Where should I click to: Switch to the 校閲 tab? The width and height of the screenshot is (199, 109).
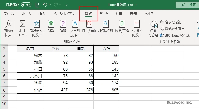pos(119,14)
